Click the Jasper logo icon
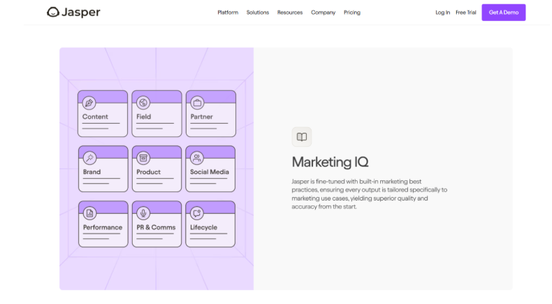This screenshot has width=552, height=304. point(53,13)
